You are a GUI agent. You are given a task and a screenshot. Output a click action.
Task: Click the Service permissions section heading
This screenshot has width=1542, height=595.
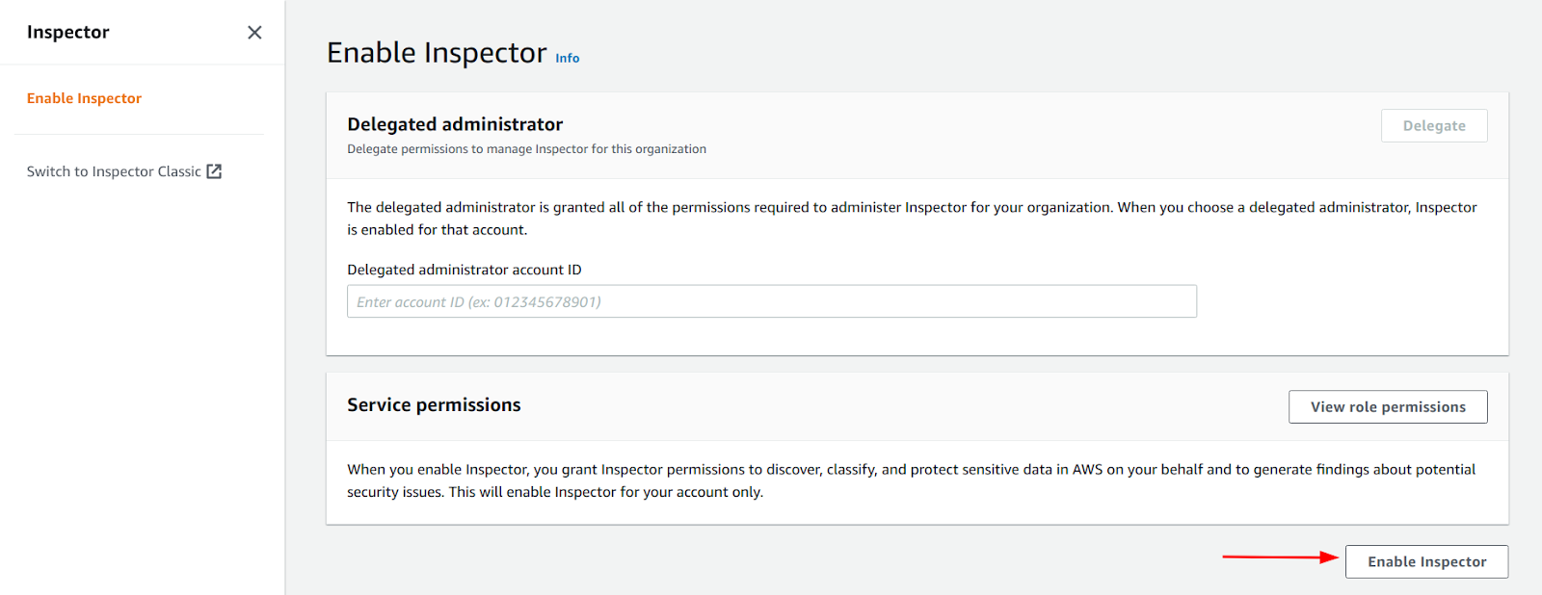pos(434,404)
